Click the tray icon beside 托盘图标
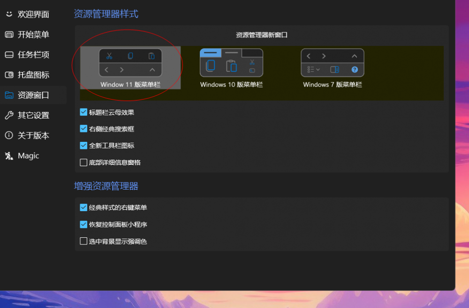This screenshot has height=308, width=469. pyautogui.click(x=8, y=75)
